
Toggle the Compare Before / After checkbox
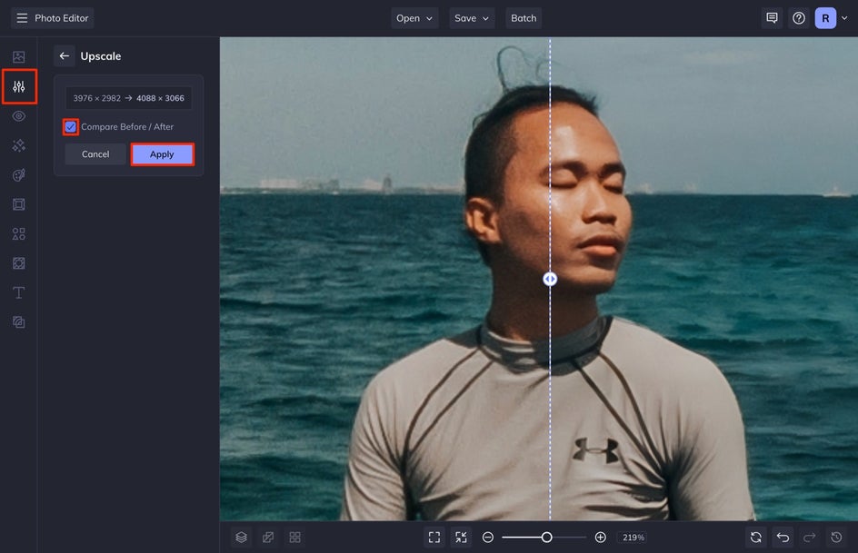click(71, 127)
